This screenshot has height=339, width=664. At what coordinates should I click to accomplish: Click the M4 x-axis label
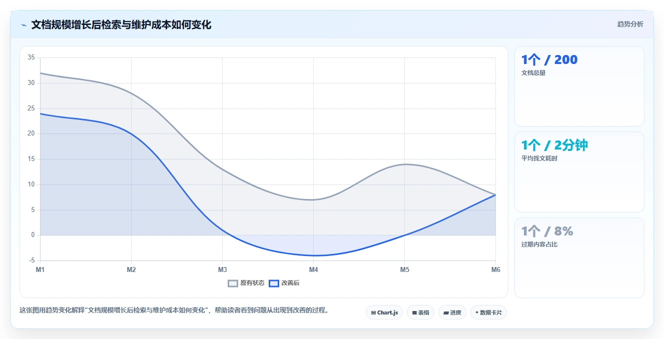pos(313,269)
